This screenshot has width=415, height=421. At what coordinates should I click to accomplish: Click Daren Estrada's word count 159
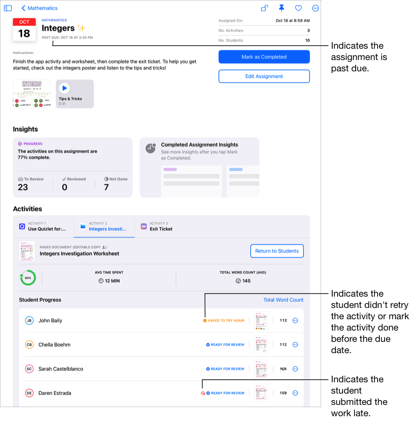tap(283, 393)
